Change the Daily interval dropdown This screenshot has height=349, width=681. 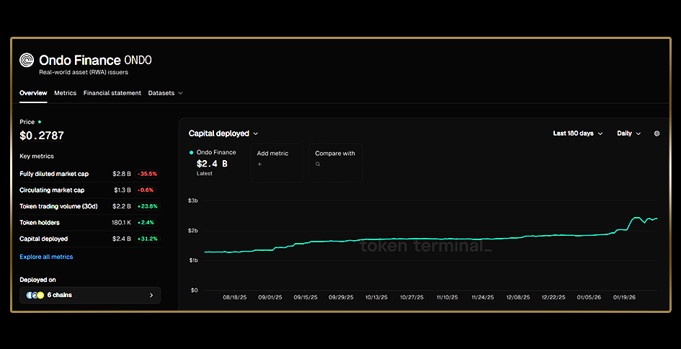point(628,133)
